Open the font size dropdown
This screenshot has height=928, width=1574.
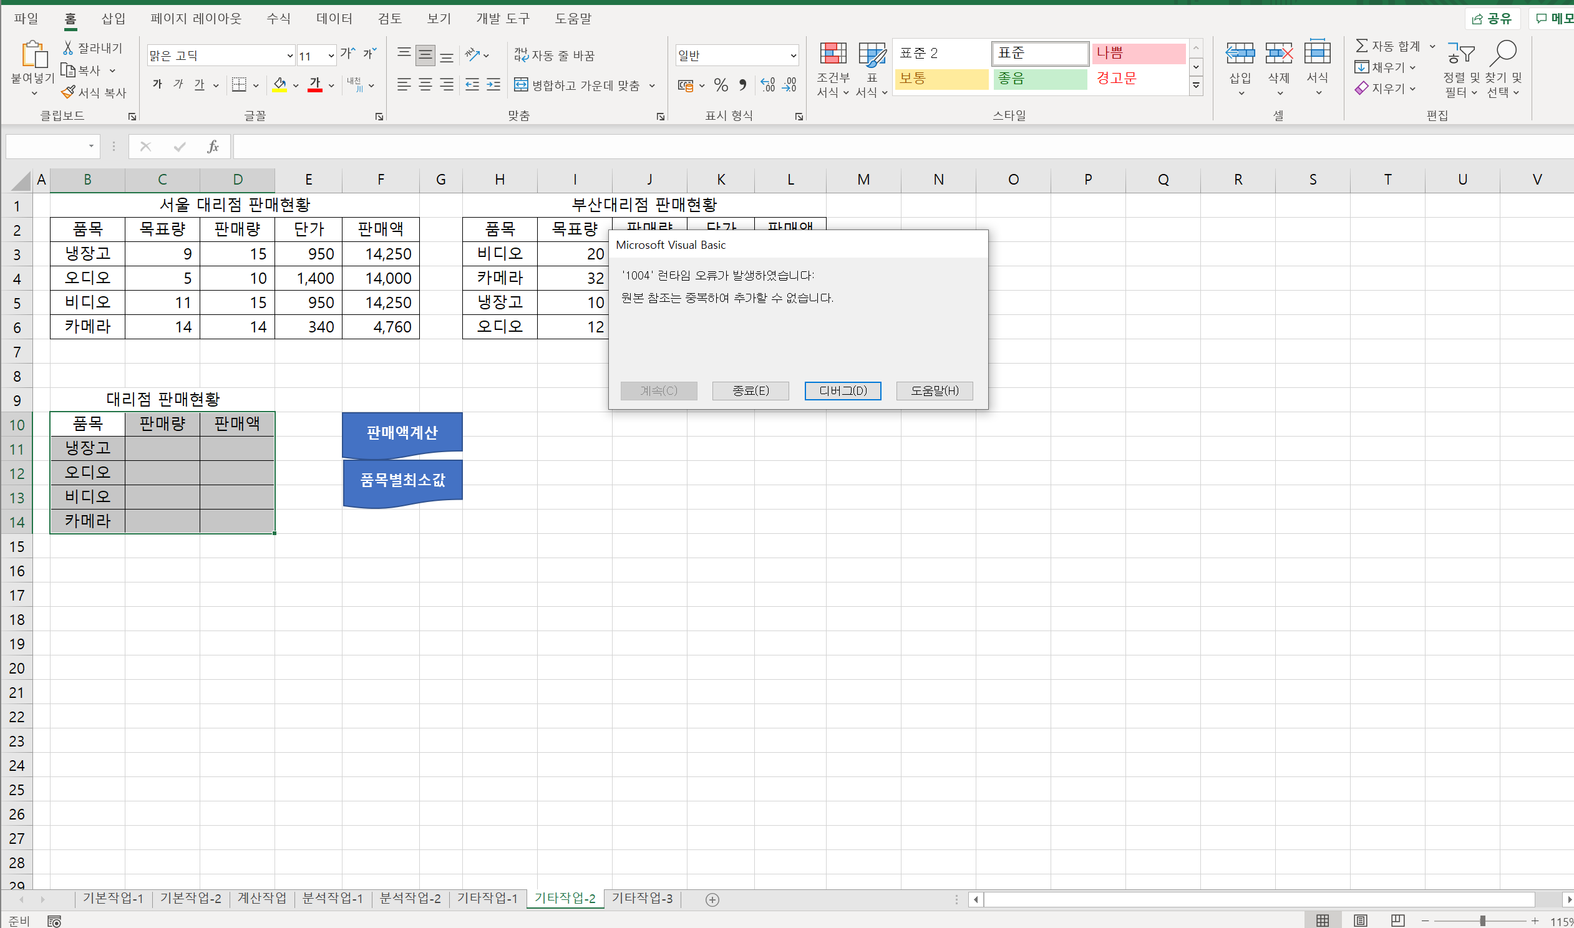pyautogui.click(x=331, y=56)
